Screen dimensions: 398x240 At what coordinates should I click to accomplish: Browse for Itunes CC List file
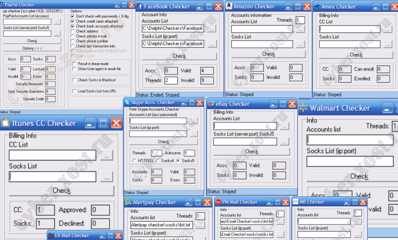tap(107, 155)
